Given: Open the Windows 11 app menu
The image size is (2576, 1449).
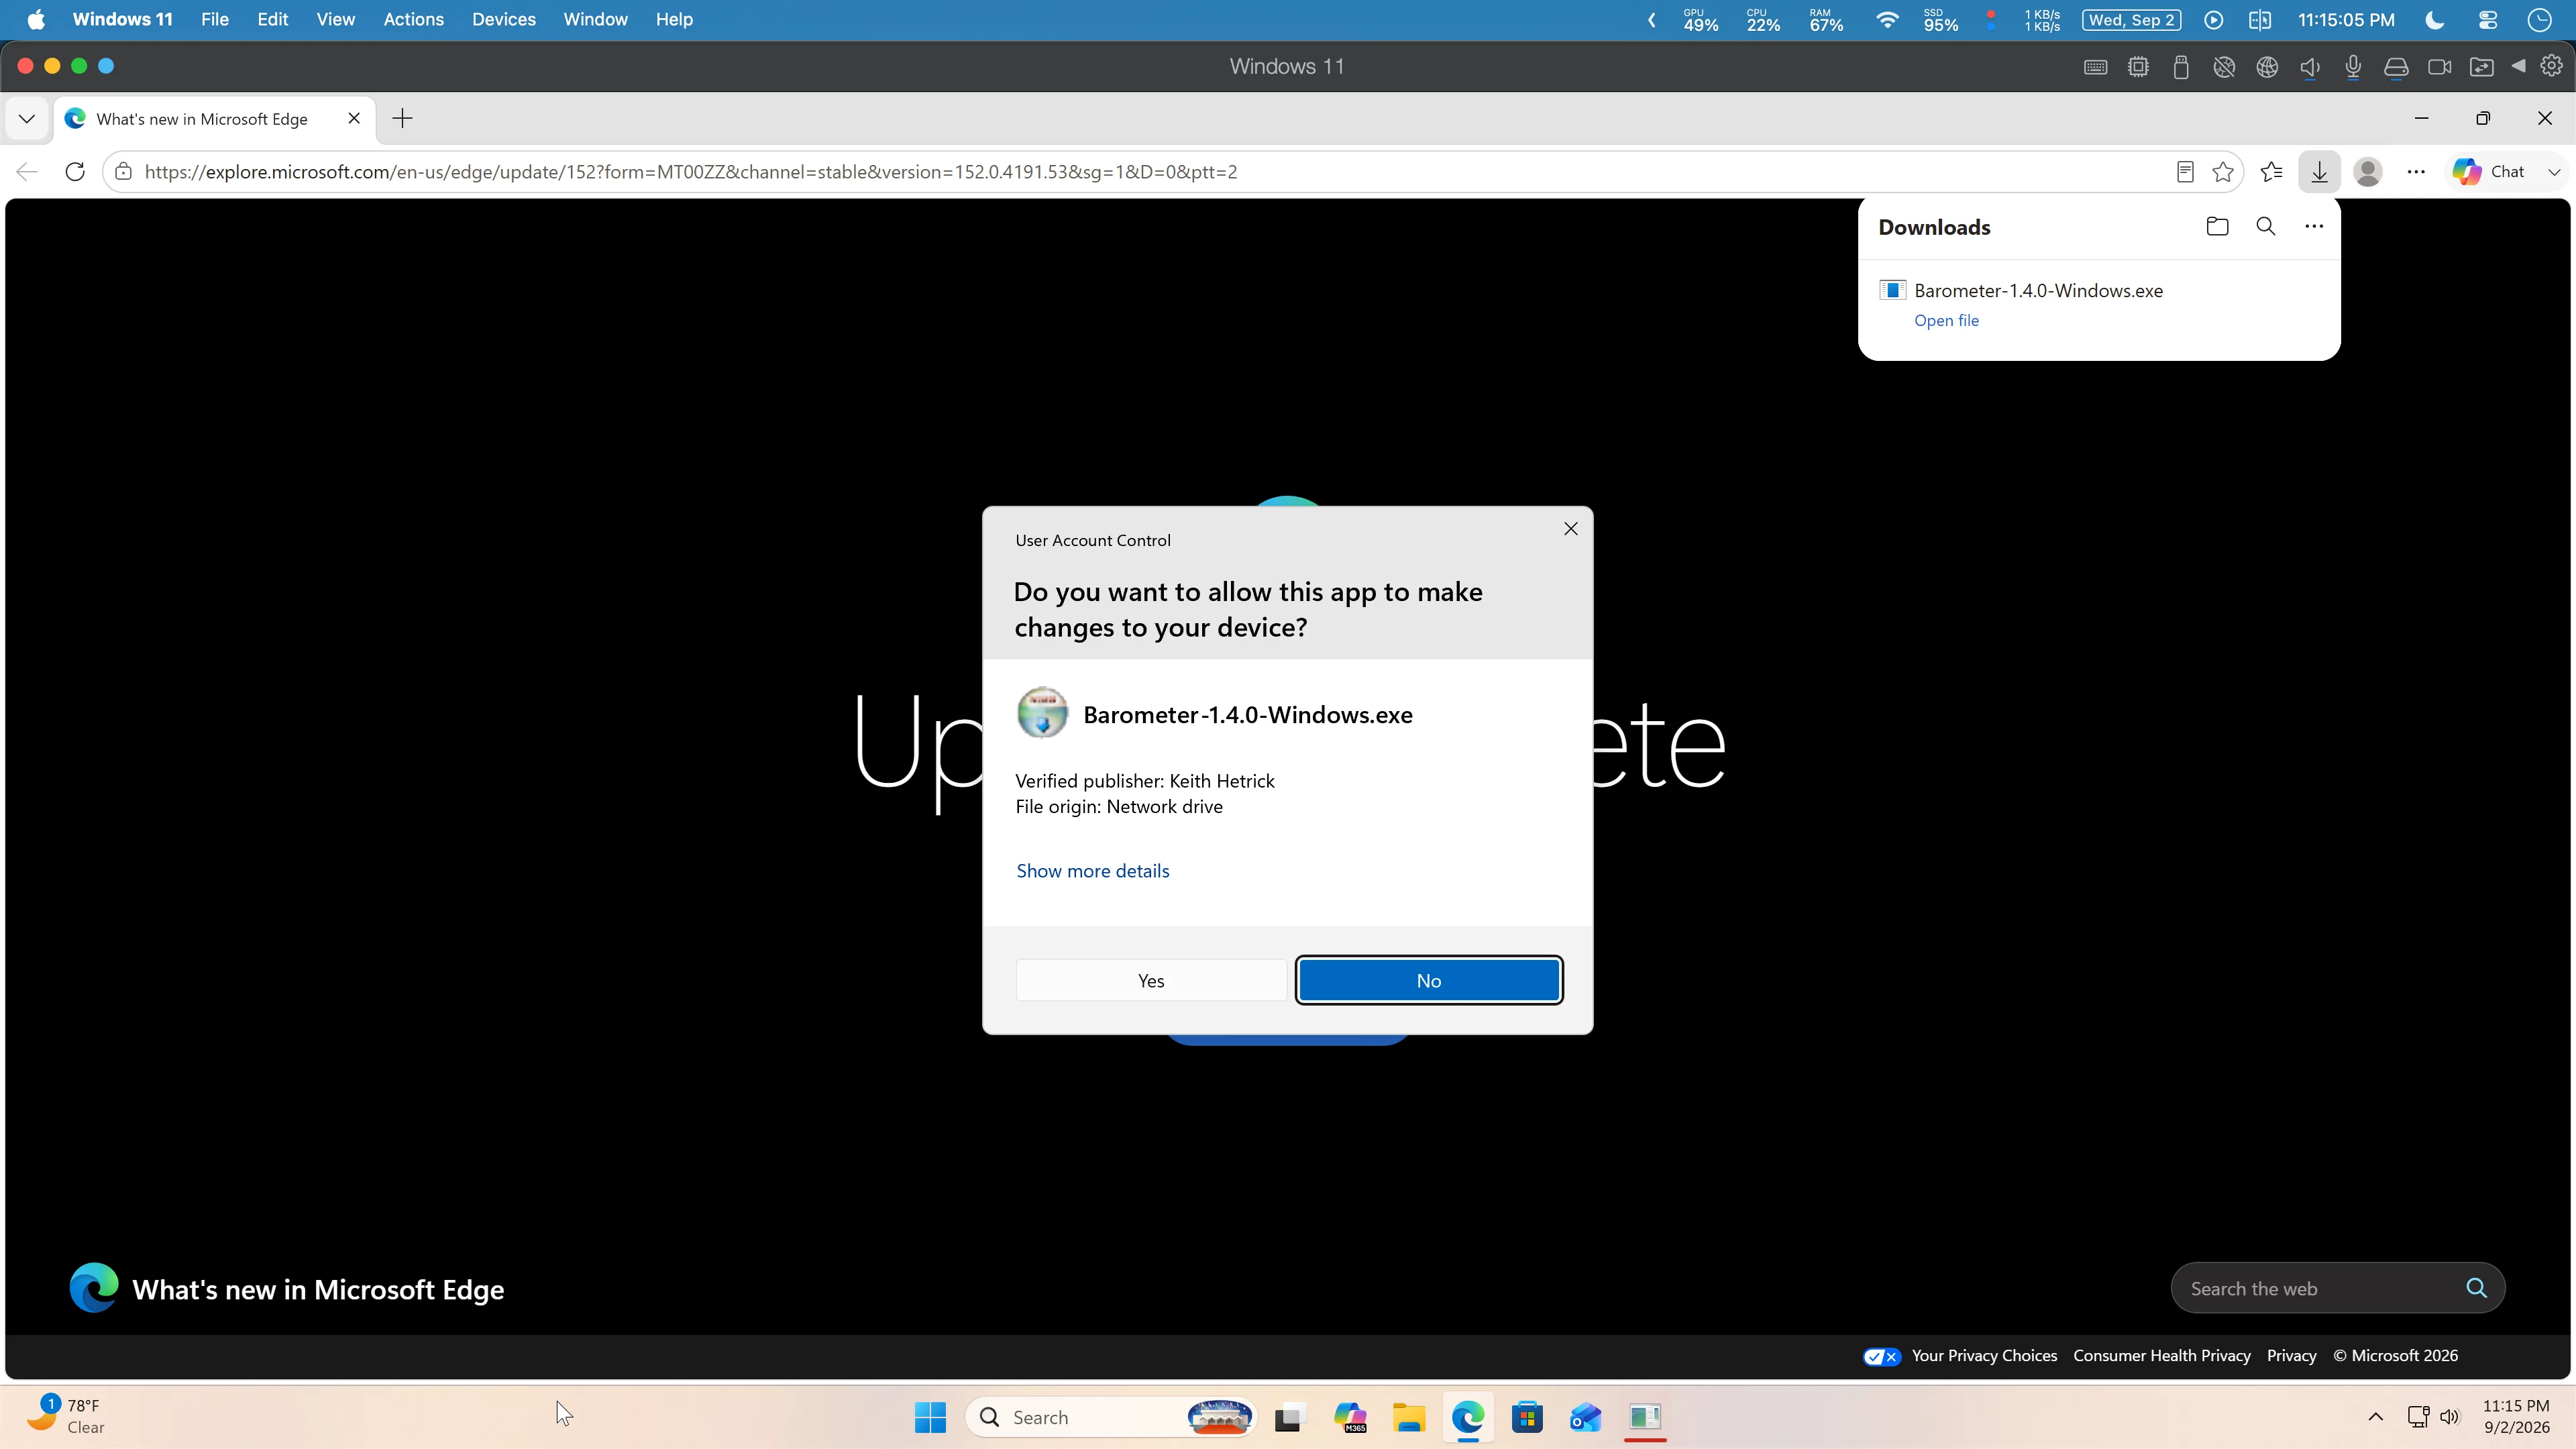Looking at the screenshot, I should coord(122,19).
